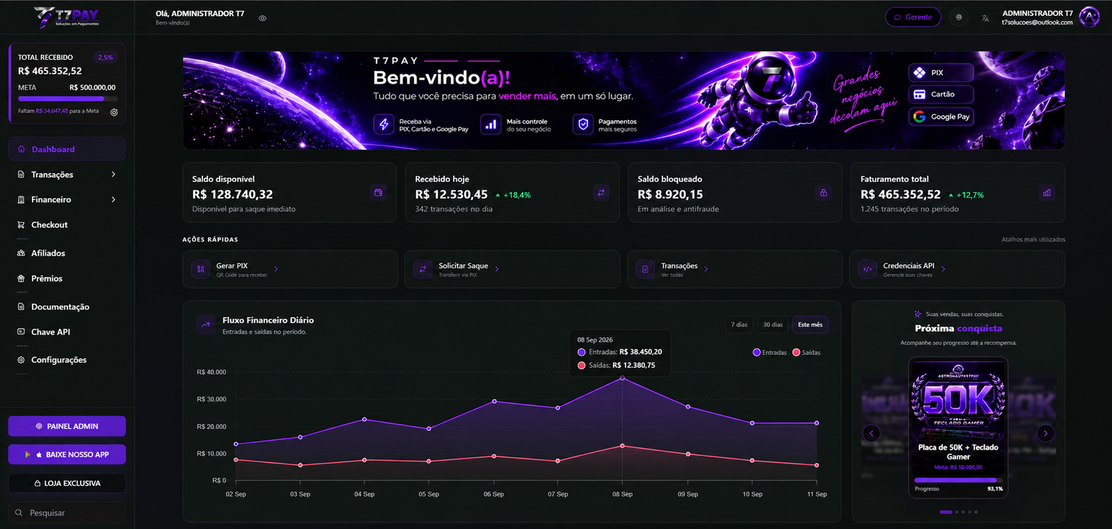The image size is (1112, 529).
Task: Open the administrator profile avatar
Action: pyautogui.click(x=1089, y=17)
